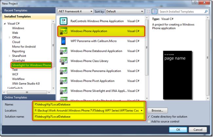Close the New Project dialog
Screen dimensions: 213x137
204,2
